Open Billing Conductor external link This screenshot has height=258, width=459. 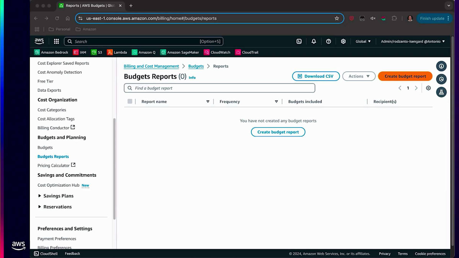click(x=56, y=128)
